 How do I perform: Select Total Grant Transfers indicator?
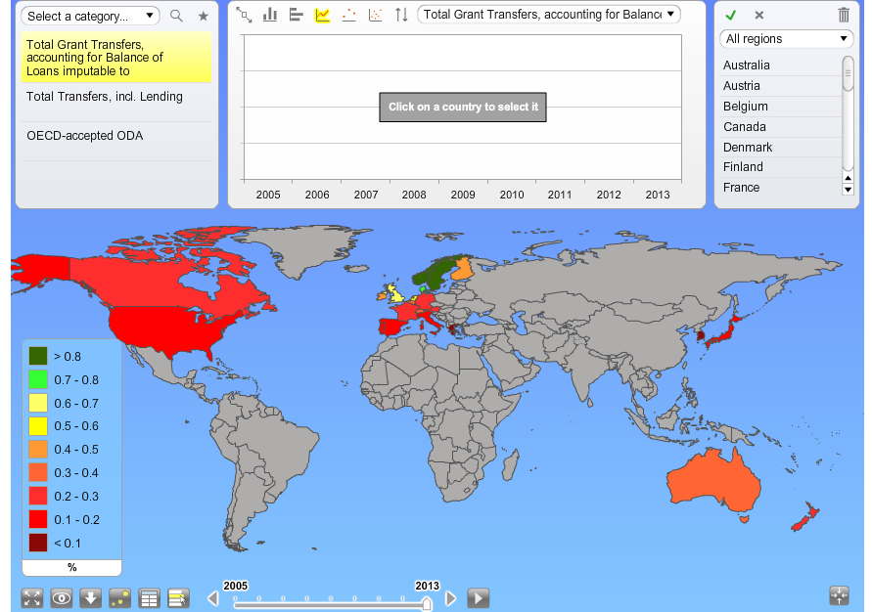[116, 58]
